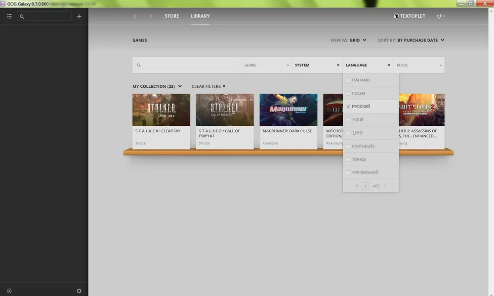The image size is (494, 296).
Task: Open Sort By purchase date dropdown
Action: tap(420, 40)
